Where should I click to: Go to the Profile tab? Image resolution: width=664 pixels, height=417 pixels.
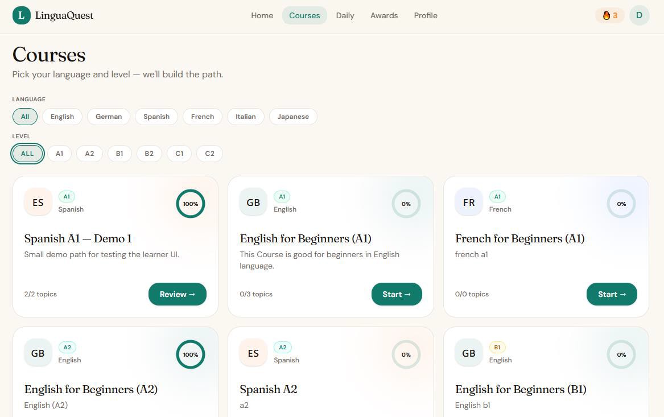tap(426, 16)
